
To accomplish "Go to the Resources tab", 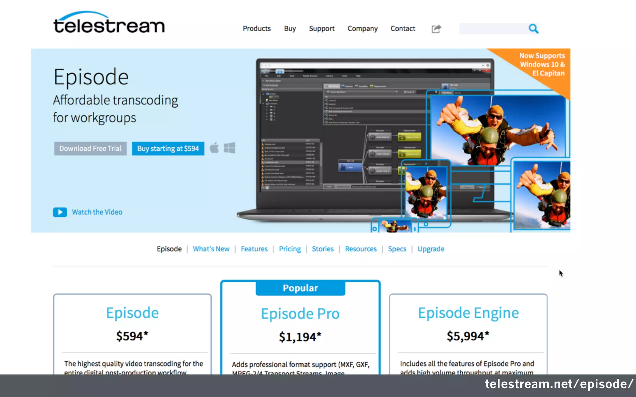I will (x=361, y=249).
